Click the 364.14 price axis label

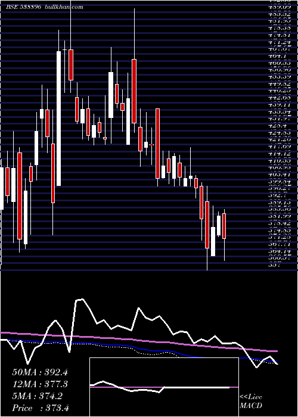point(279,251)
